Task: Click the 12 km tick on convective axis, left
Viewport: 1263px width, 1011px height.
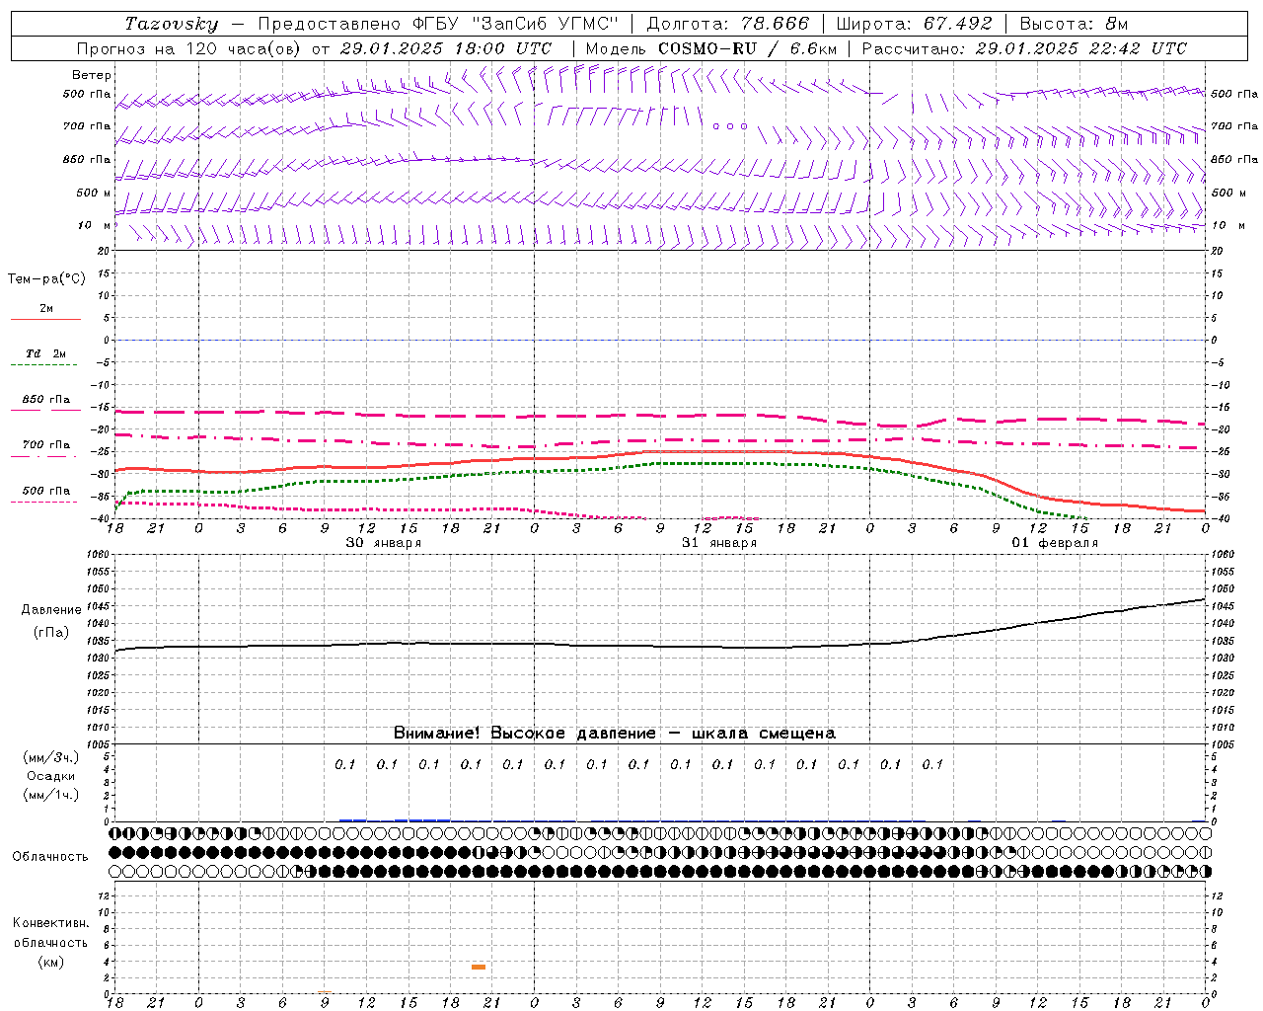Action: [106, 895]
